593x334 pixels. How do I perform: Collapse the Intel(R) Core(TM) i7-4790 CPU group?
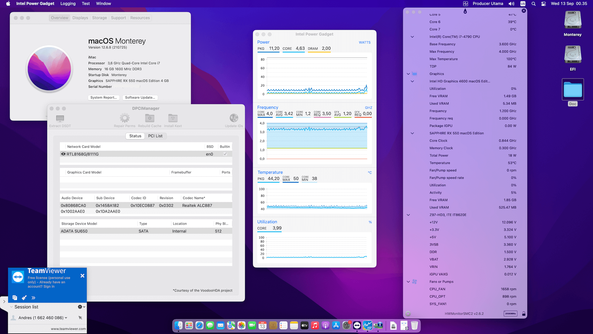coord(412,37)
